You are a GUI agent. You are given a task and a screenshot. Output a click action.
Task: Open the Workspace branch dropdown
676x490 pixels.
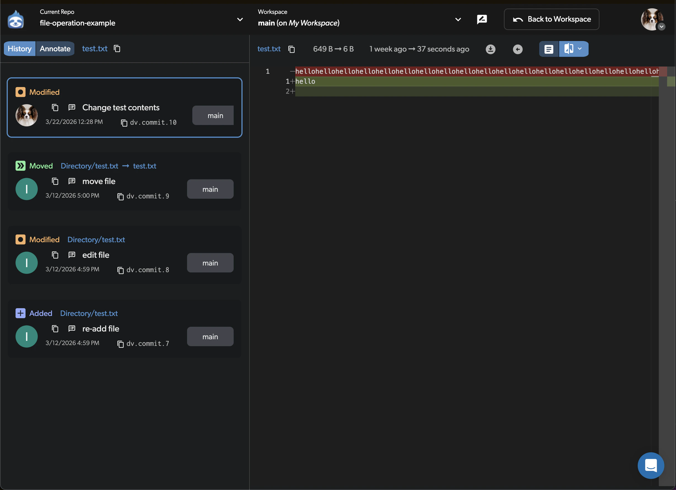(x=458, y=19)
